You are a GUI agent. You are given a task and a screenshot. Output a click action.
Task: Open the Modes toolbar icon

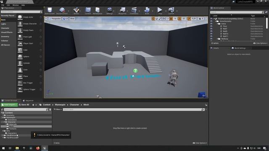pos(76,10)
